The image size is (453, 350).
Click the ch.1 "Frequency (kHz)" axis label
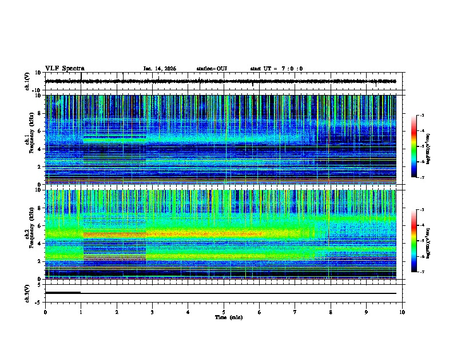click(x=31, y=133)
